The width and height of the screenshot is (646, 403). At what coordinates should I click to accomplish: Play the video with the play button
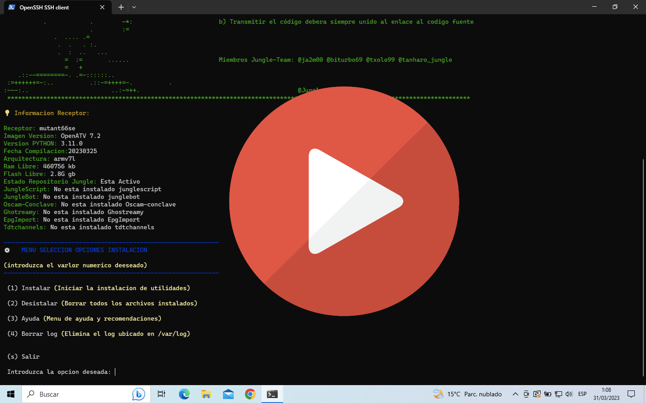pyautogui.click(x=345, y=201)
